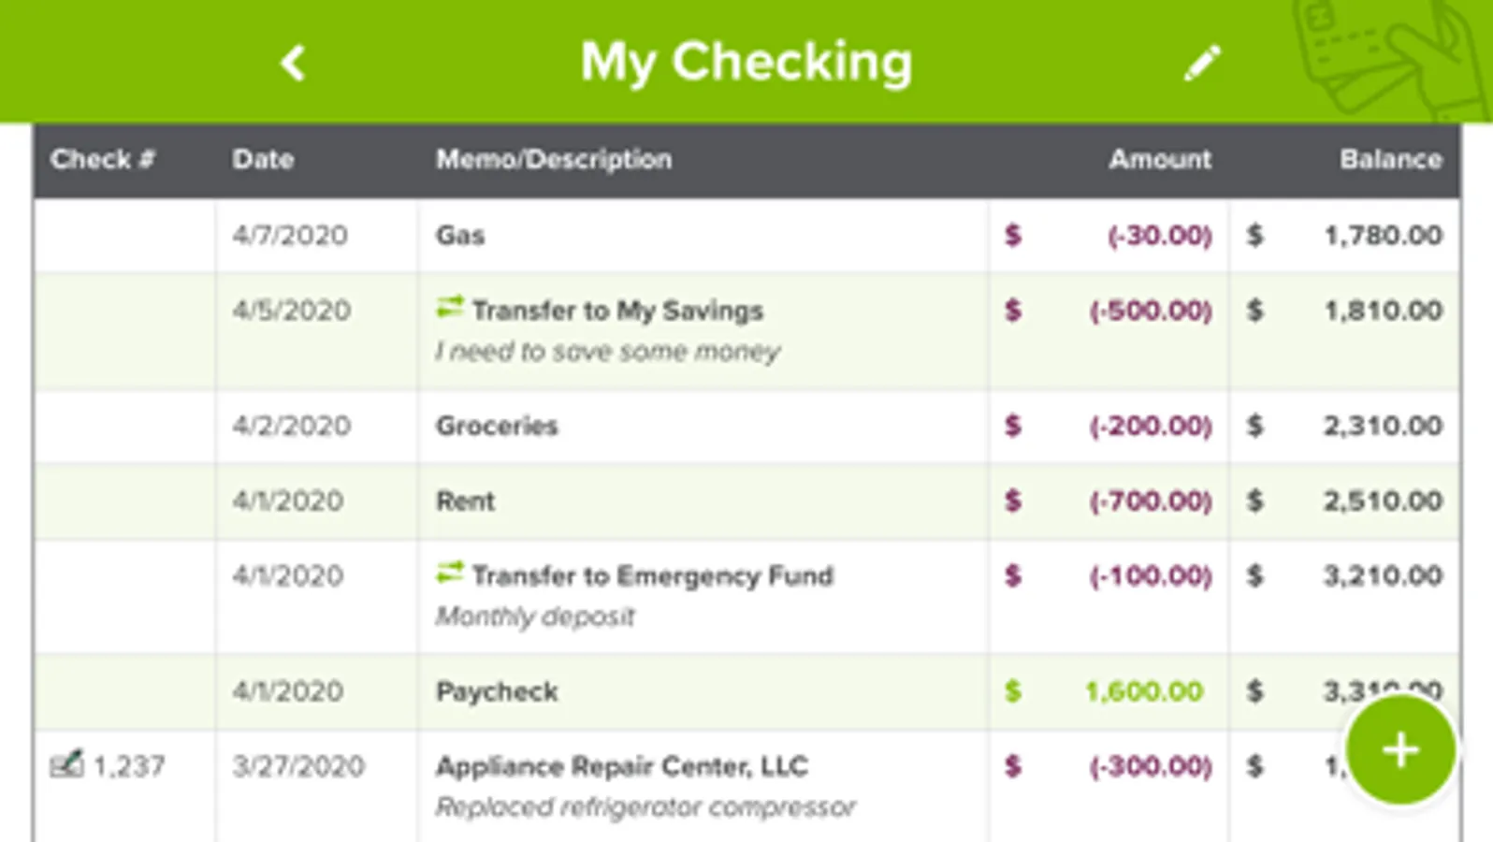Image resolution: width=1493 pixels, height=842 pixels.
Task: Select the Appliance Repair Center, LLC entry
Action: click(x=620, y=765)
